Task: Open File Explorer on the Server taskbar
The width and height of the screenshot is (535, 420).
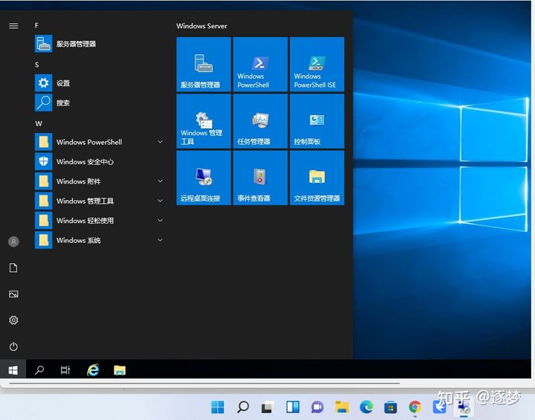Action: tap(120, 370)
